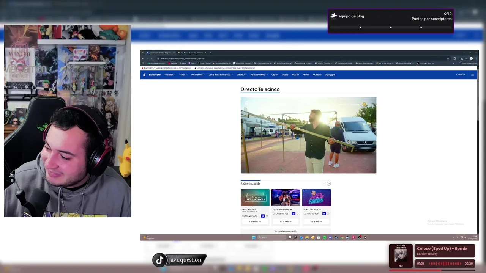Viewport: 486px width, 273px height.
Task: Switch to the Ver Anime Online HD tab
Action: (192, 53)
